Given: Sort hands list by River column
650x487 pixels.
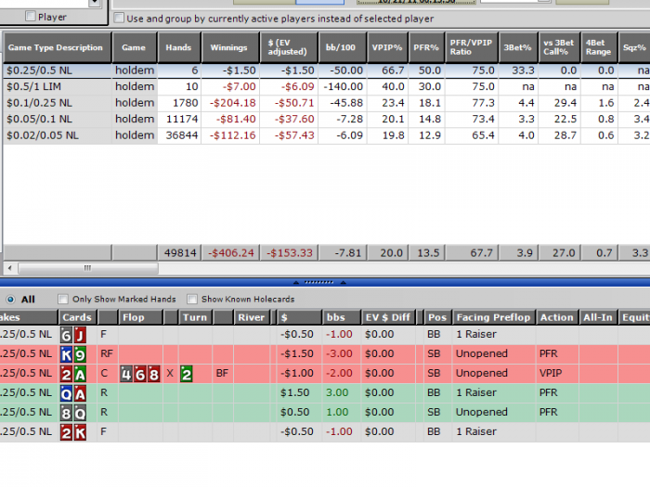Looking at the screenshot, I should [252, 317].
